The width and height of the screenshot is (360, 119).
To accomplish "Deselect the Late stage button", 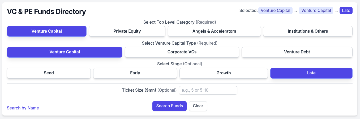I will [311, 73].
